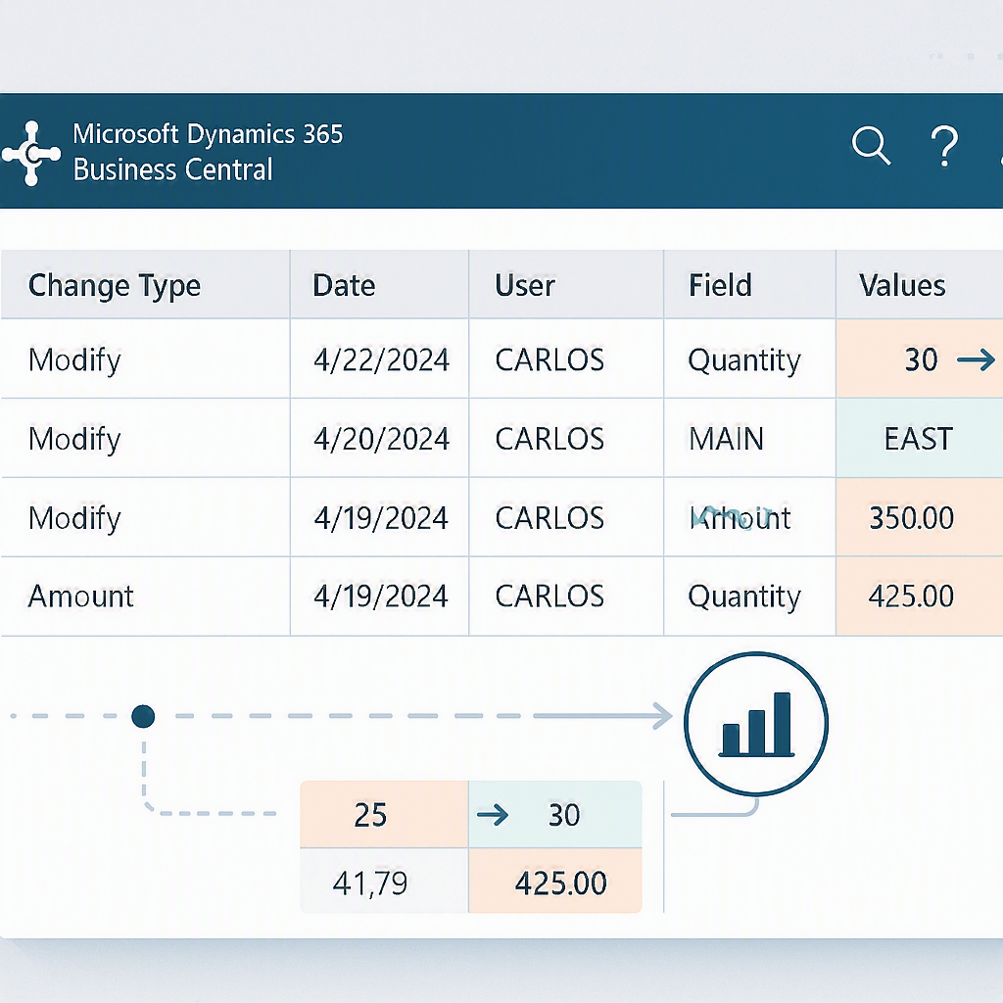The image size is (1003, 1003).
Task: Click the arrow next to value 30 in Quantity row
Action: coord(977,359)
